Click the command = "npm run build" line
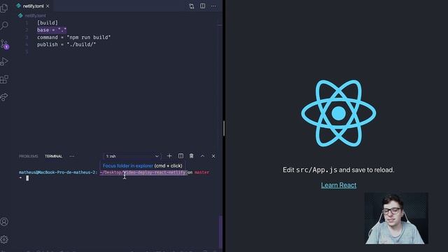The width and height of the screenshot is (448, 252). (73, 37)
